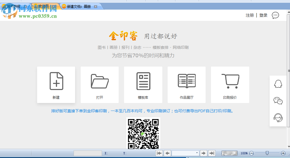
Task: Click the 登录 login link
Action: click(x=263, y=15)
